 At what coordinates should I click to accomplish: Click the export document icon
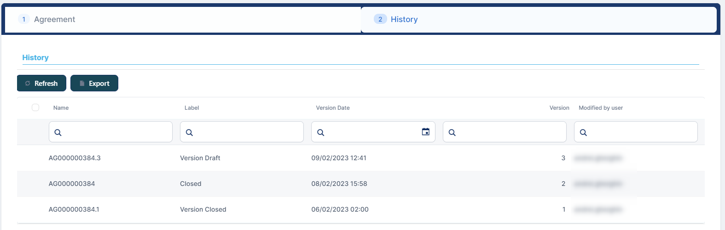[82, 83]
